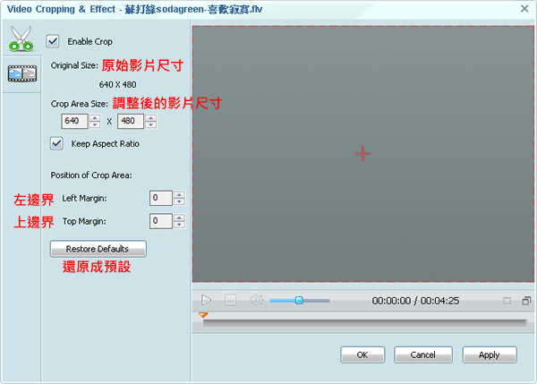Increase Left Margin with up arrow
The image size is (537, 384).
[x=179, y=194]
